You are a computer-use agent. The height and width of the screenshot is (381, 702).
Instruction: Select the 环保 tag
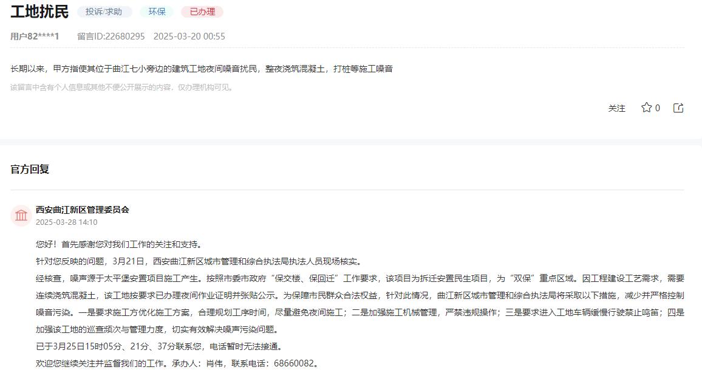[x=157, y=12]
